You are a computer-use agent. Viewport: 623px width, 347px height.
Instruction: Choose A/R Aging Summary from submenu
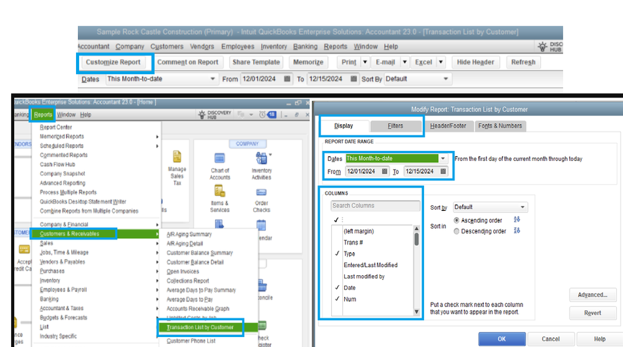click(x=189, y=235)
